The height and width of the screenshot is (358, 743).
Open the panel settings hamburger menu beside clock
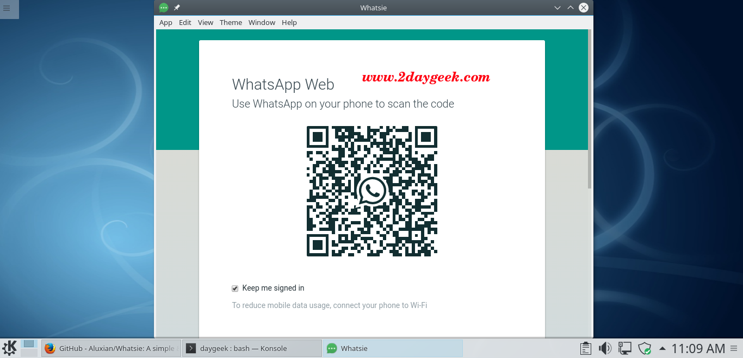[x=735, y=348]
